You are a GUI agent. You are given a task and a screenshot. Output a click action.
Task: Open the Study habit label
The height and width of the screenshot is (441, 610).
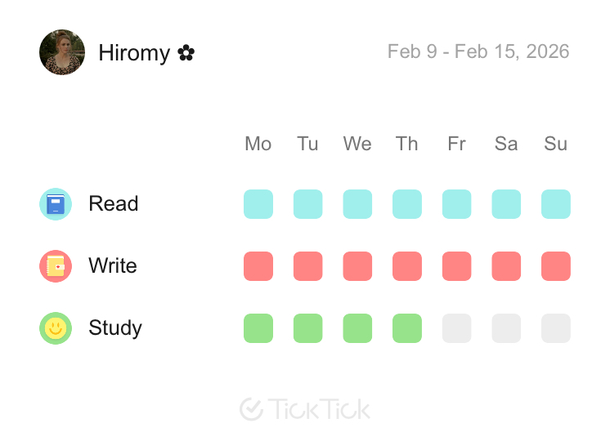(x=115, y=328)
